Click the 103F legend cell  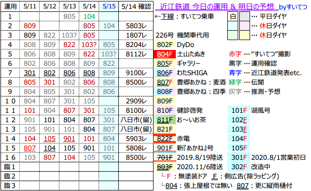pos(239,129)
